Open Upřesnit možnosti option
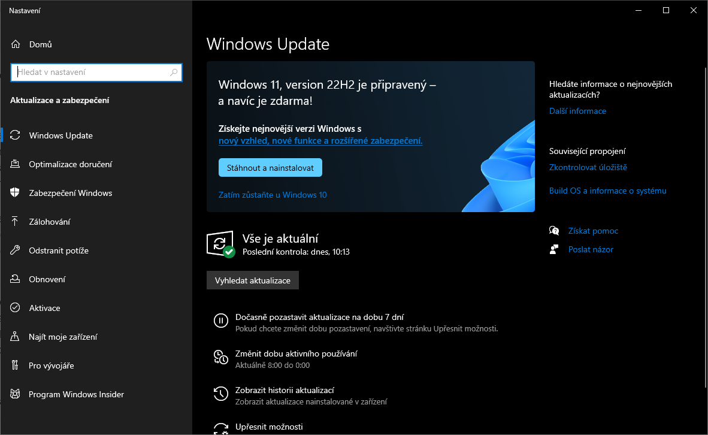Image resolution: width=708 pixels, height=435 pixels. click(x=269, y=427)
